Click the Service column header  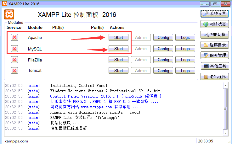point(14,27)
